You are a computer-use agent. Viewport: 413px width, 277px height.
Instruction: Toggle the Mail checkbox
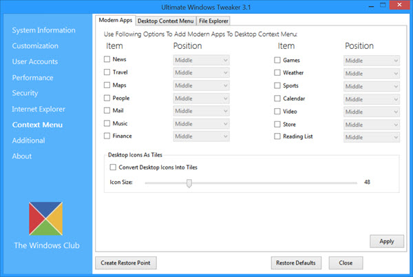(x=107, y=110)
